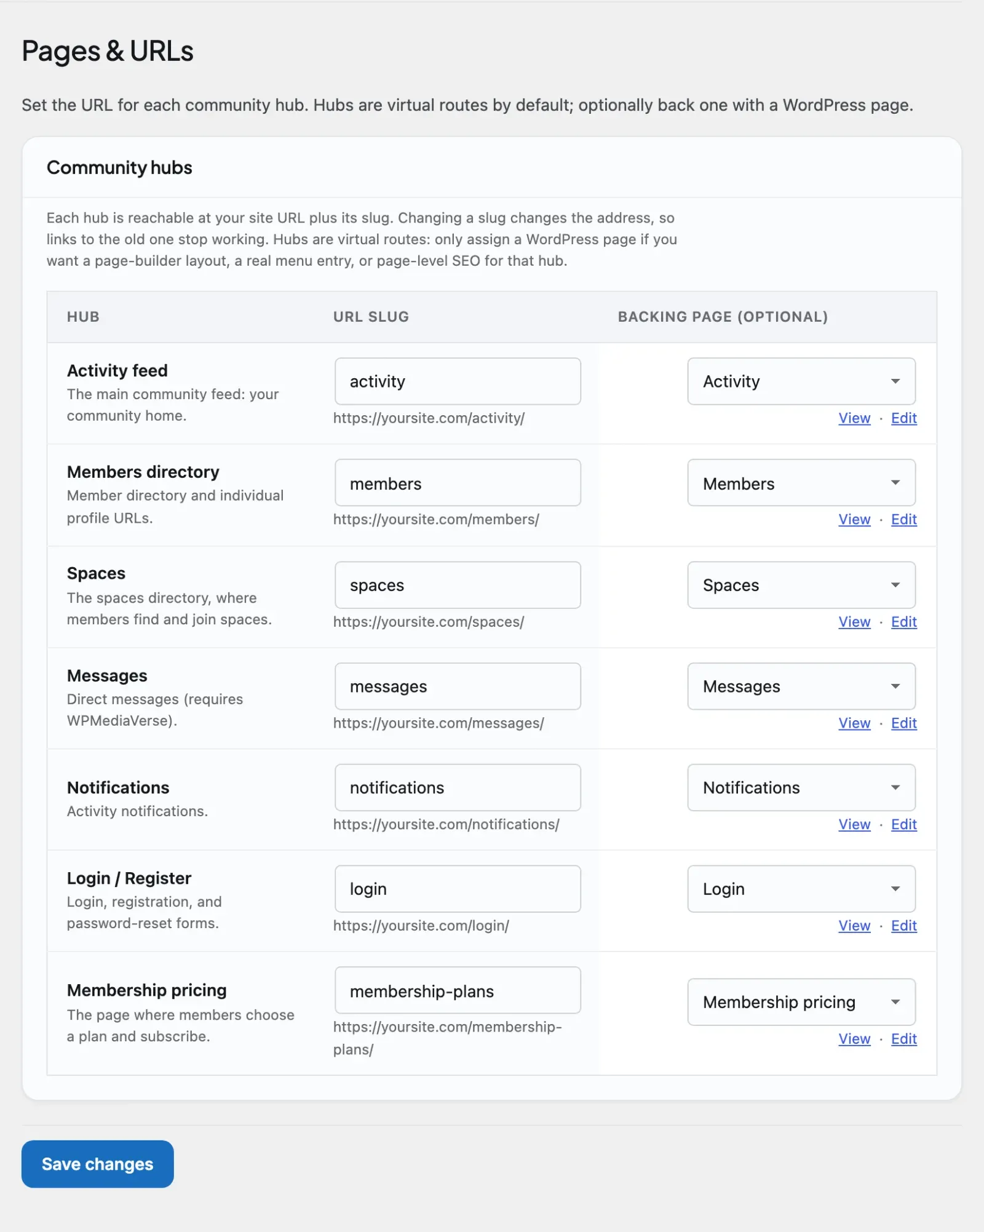Image resolution: width=984 pixels, height=1232 pixels.
Task: Click the Community hubs heading
Action: coord(119,167)
